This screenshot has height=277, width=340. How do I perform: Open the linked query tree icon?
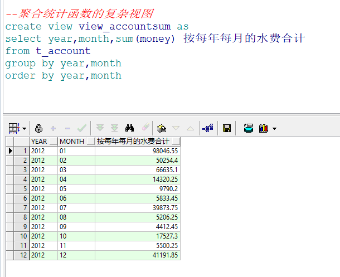tap(208, 128)
